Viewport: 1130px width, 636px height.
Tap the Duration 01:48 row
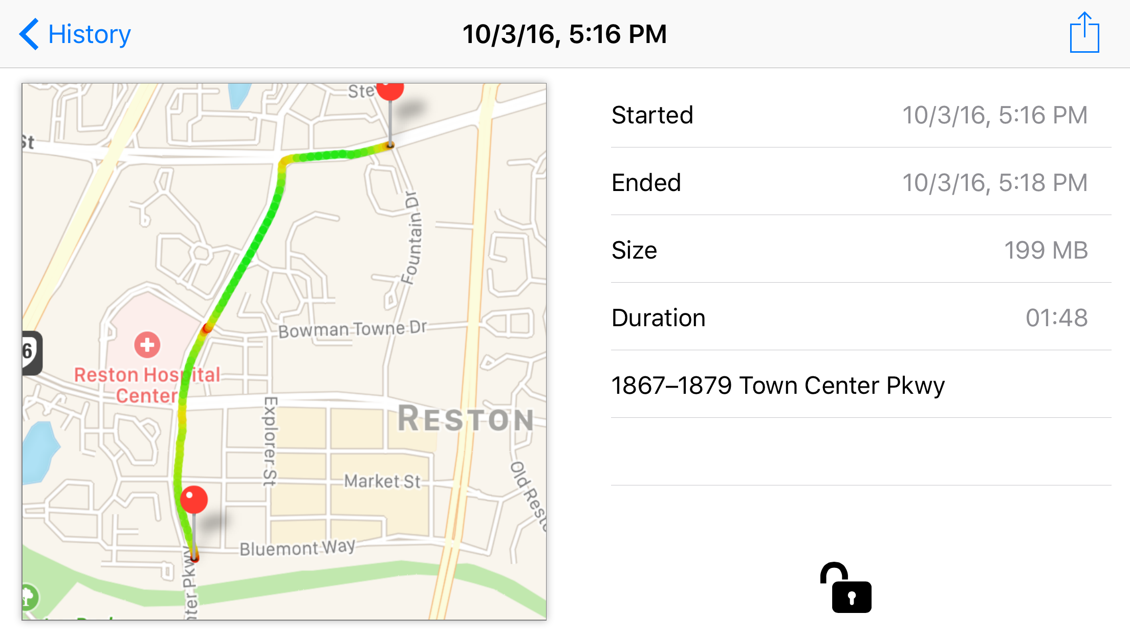pos(850,317)
